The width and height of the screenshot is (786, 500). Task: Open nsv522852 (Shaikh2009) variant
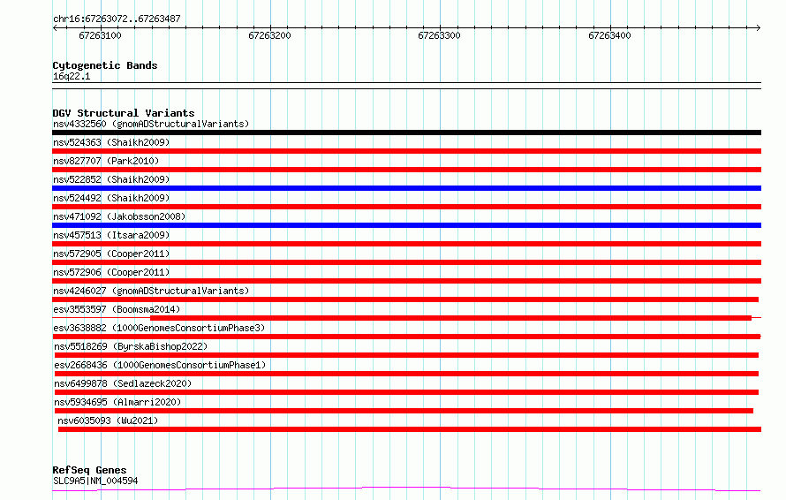point(111,179)
